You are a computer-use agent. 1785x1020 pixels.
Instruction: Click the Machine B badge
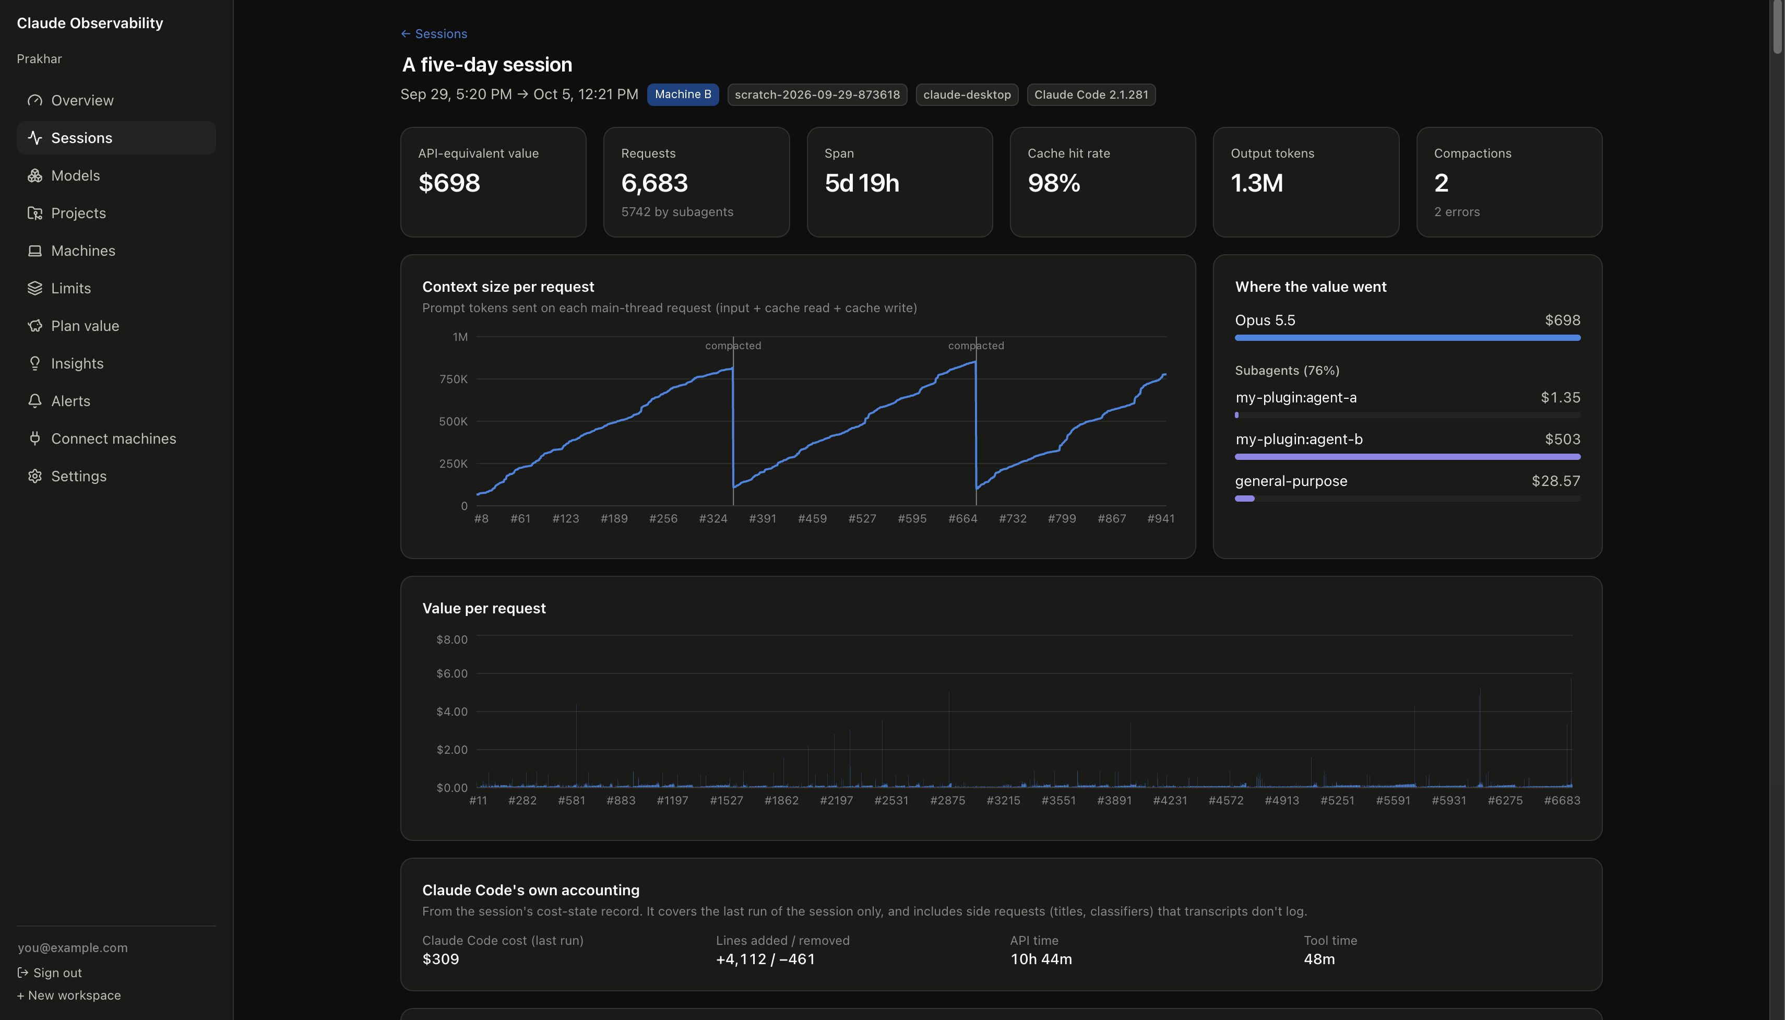coord(683,94)
